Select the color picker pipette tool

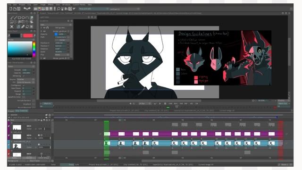coord(23,26)
